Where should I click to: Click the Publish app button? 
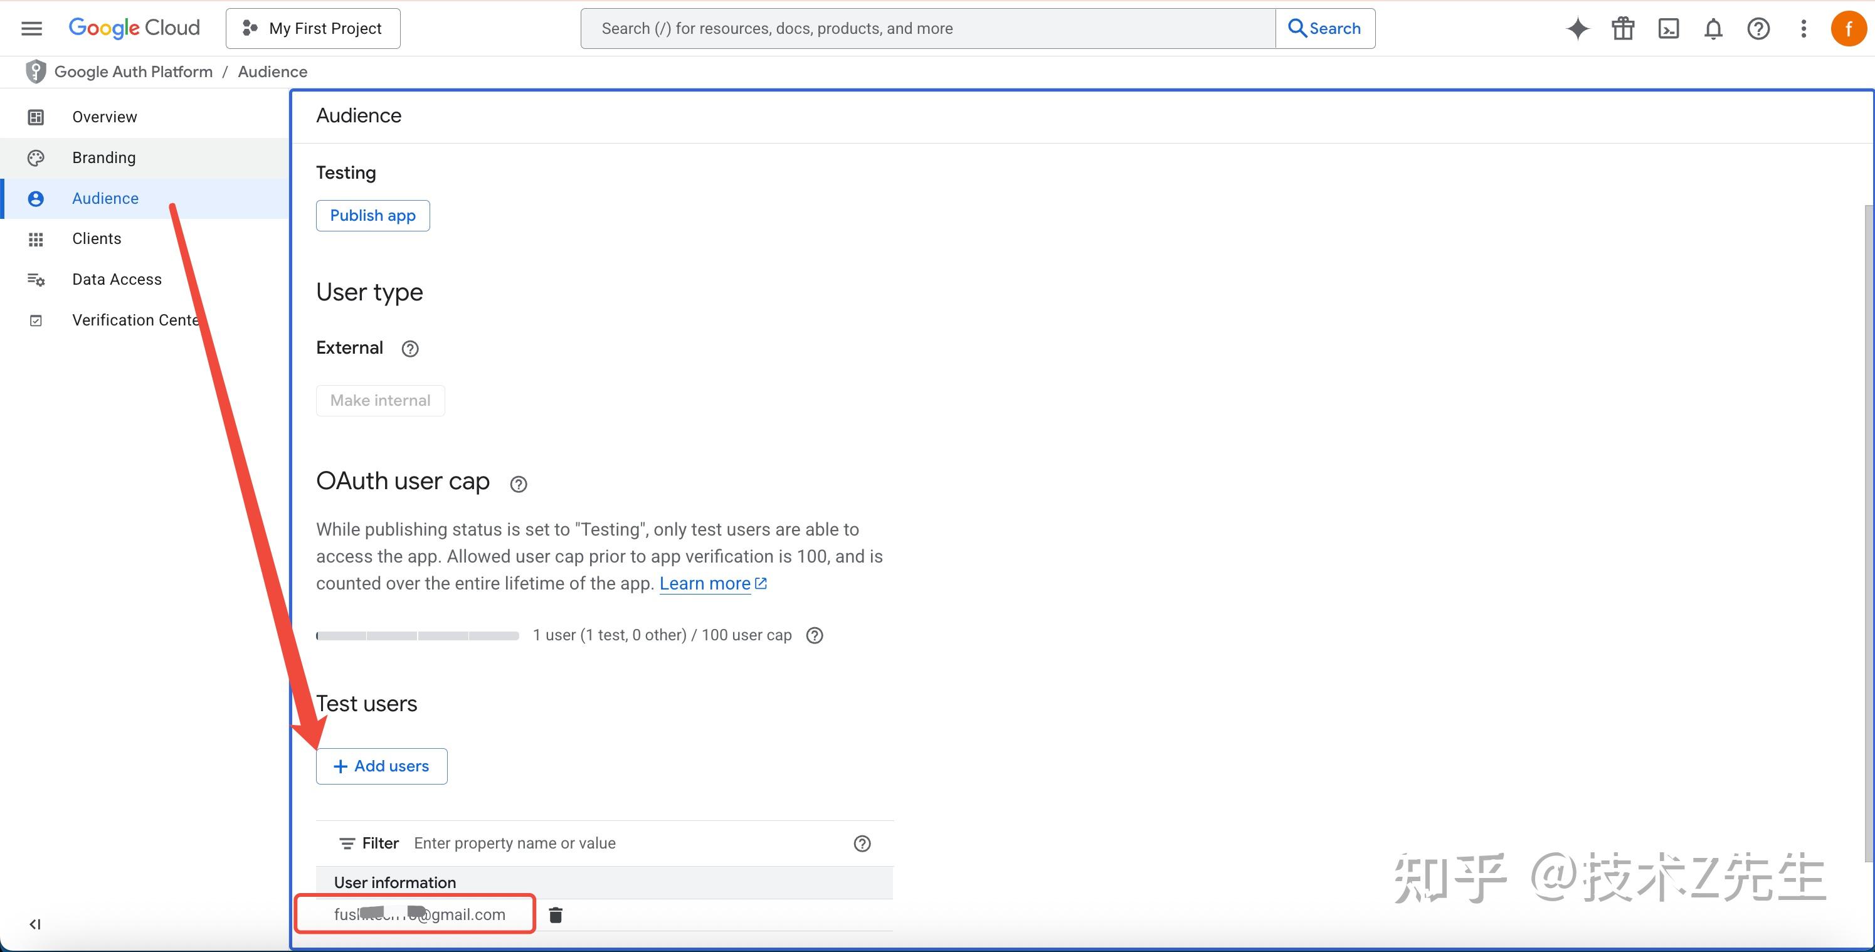[372, 216]
